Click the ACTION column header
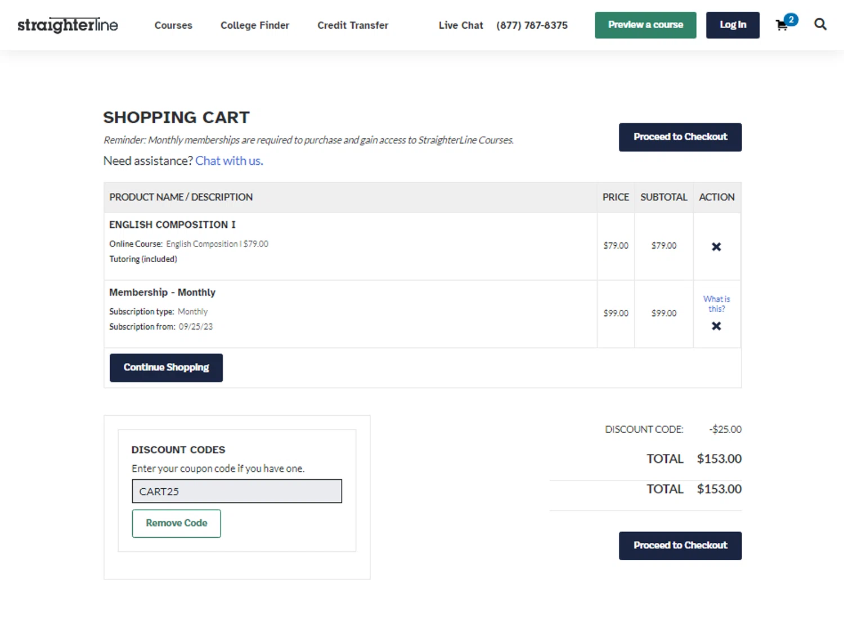Screen dimensions: 844x639 coord(716,197)
